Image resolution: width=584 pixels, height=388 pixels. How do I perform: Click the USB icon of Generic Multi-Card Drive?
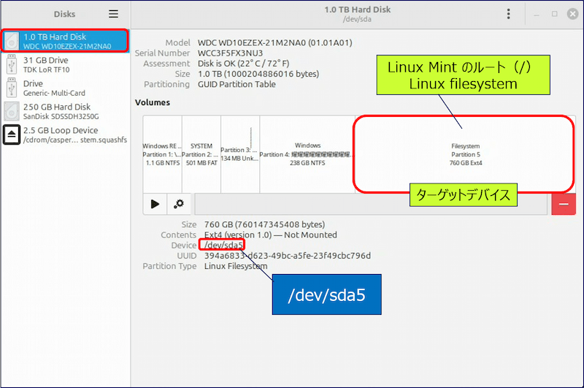(12, 88)
